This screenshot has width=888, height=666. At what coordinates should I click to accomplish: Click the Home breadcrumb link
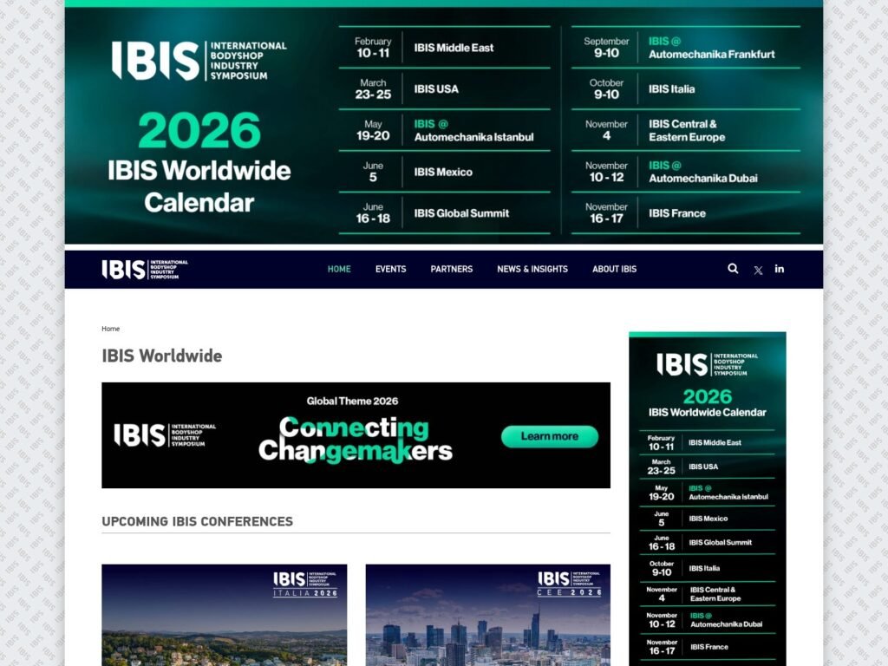[x=110, y=329]
